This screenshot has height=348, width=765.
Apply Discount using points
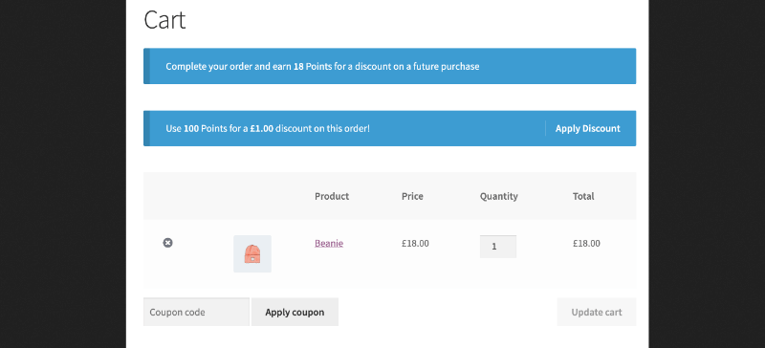[x=587, y=128]
